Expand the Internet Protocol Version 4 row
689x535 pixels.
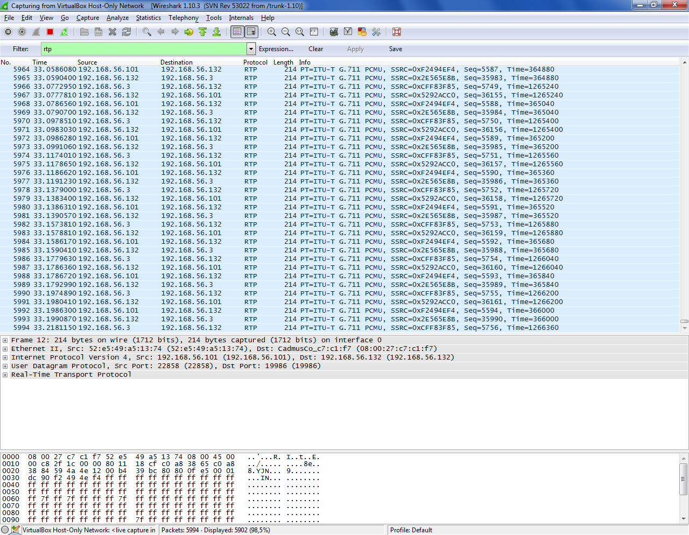pos(5,357)
